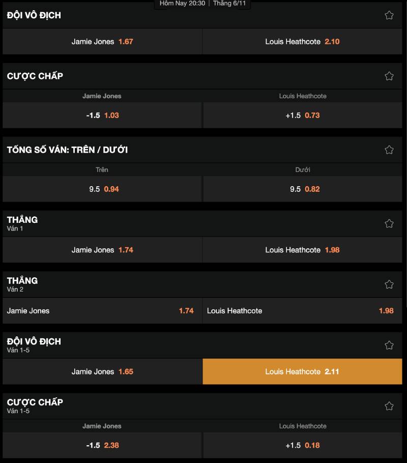
Task: Favorite the Thắng Ván 2 market
Action: click(389, 284)
